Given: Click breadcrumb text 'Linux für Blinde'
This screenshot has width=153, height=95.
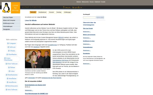Looking at the screenshot, I should [42, 17].
